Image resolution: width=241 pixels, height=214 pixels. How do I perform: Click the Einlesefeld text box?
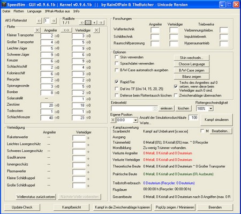click(x=134, y=108)
